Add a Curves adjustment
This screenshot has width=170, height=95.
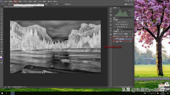pyautogui.click(x=122, y=22)
